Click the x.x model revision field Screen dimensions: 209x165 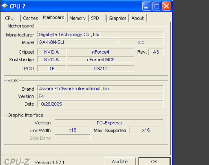point(141,42)
